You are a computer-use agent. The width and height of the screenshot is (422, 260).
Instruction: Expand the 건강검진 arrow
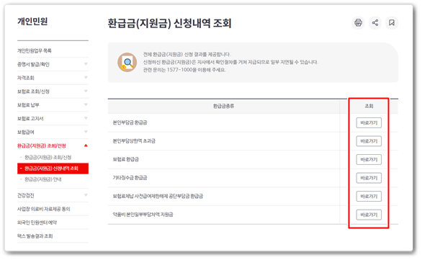pyautogui.click(x=86, y=195)
